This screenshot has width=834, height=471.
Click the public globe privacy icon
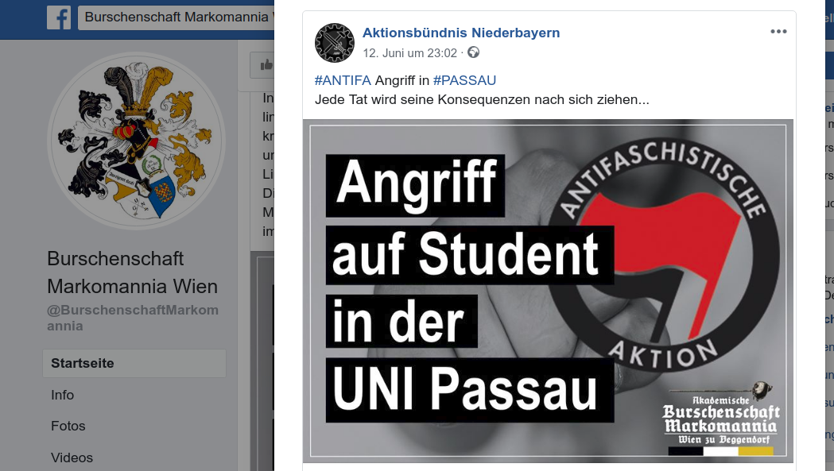pyautogui.click(x=473, y=52)
